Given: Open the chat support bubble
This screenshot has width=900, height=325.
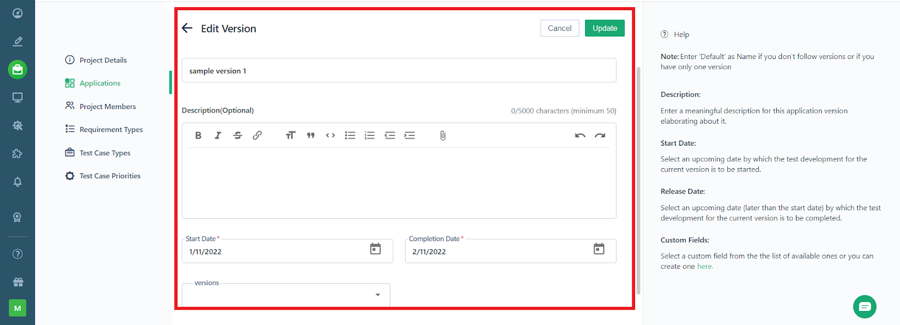Looking at the screenshot, I should 865,306.
